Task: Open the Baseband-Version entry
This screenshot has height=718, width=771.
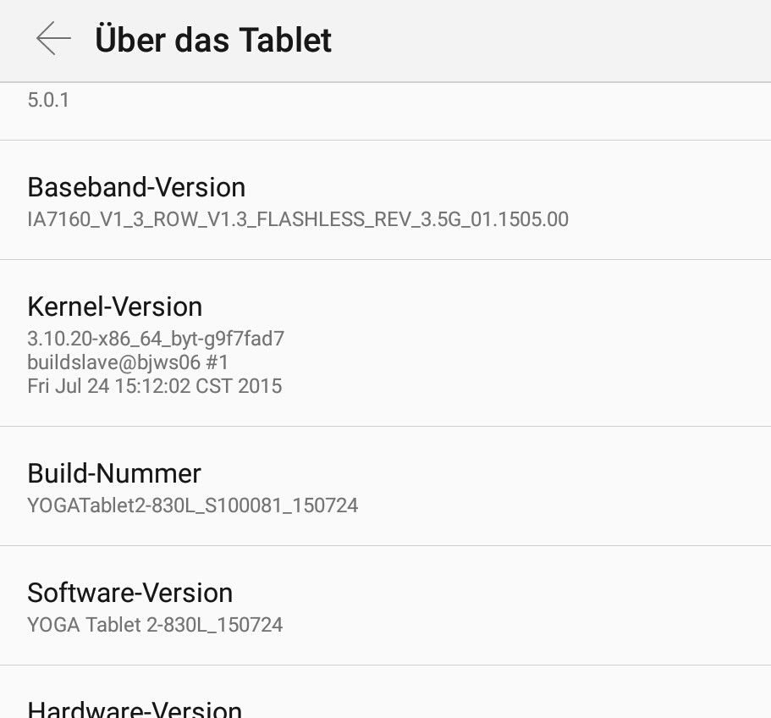Action: (x=386, y=200)
